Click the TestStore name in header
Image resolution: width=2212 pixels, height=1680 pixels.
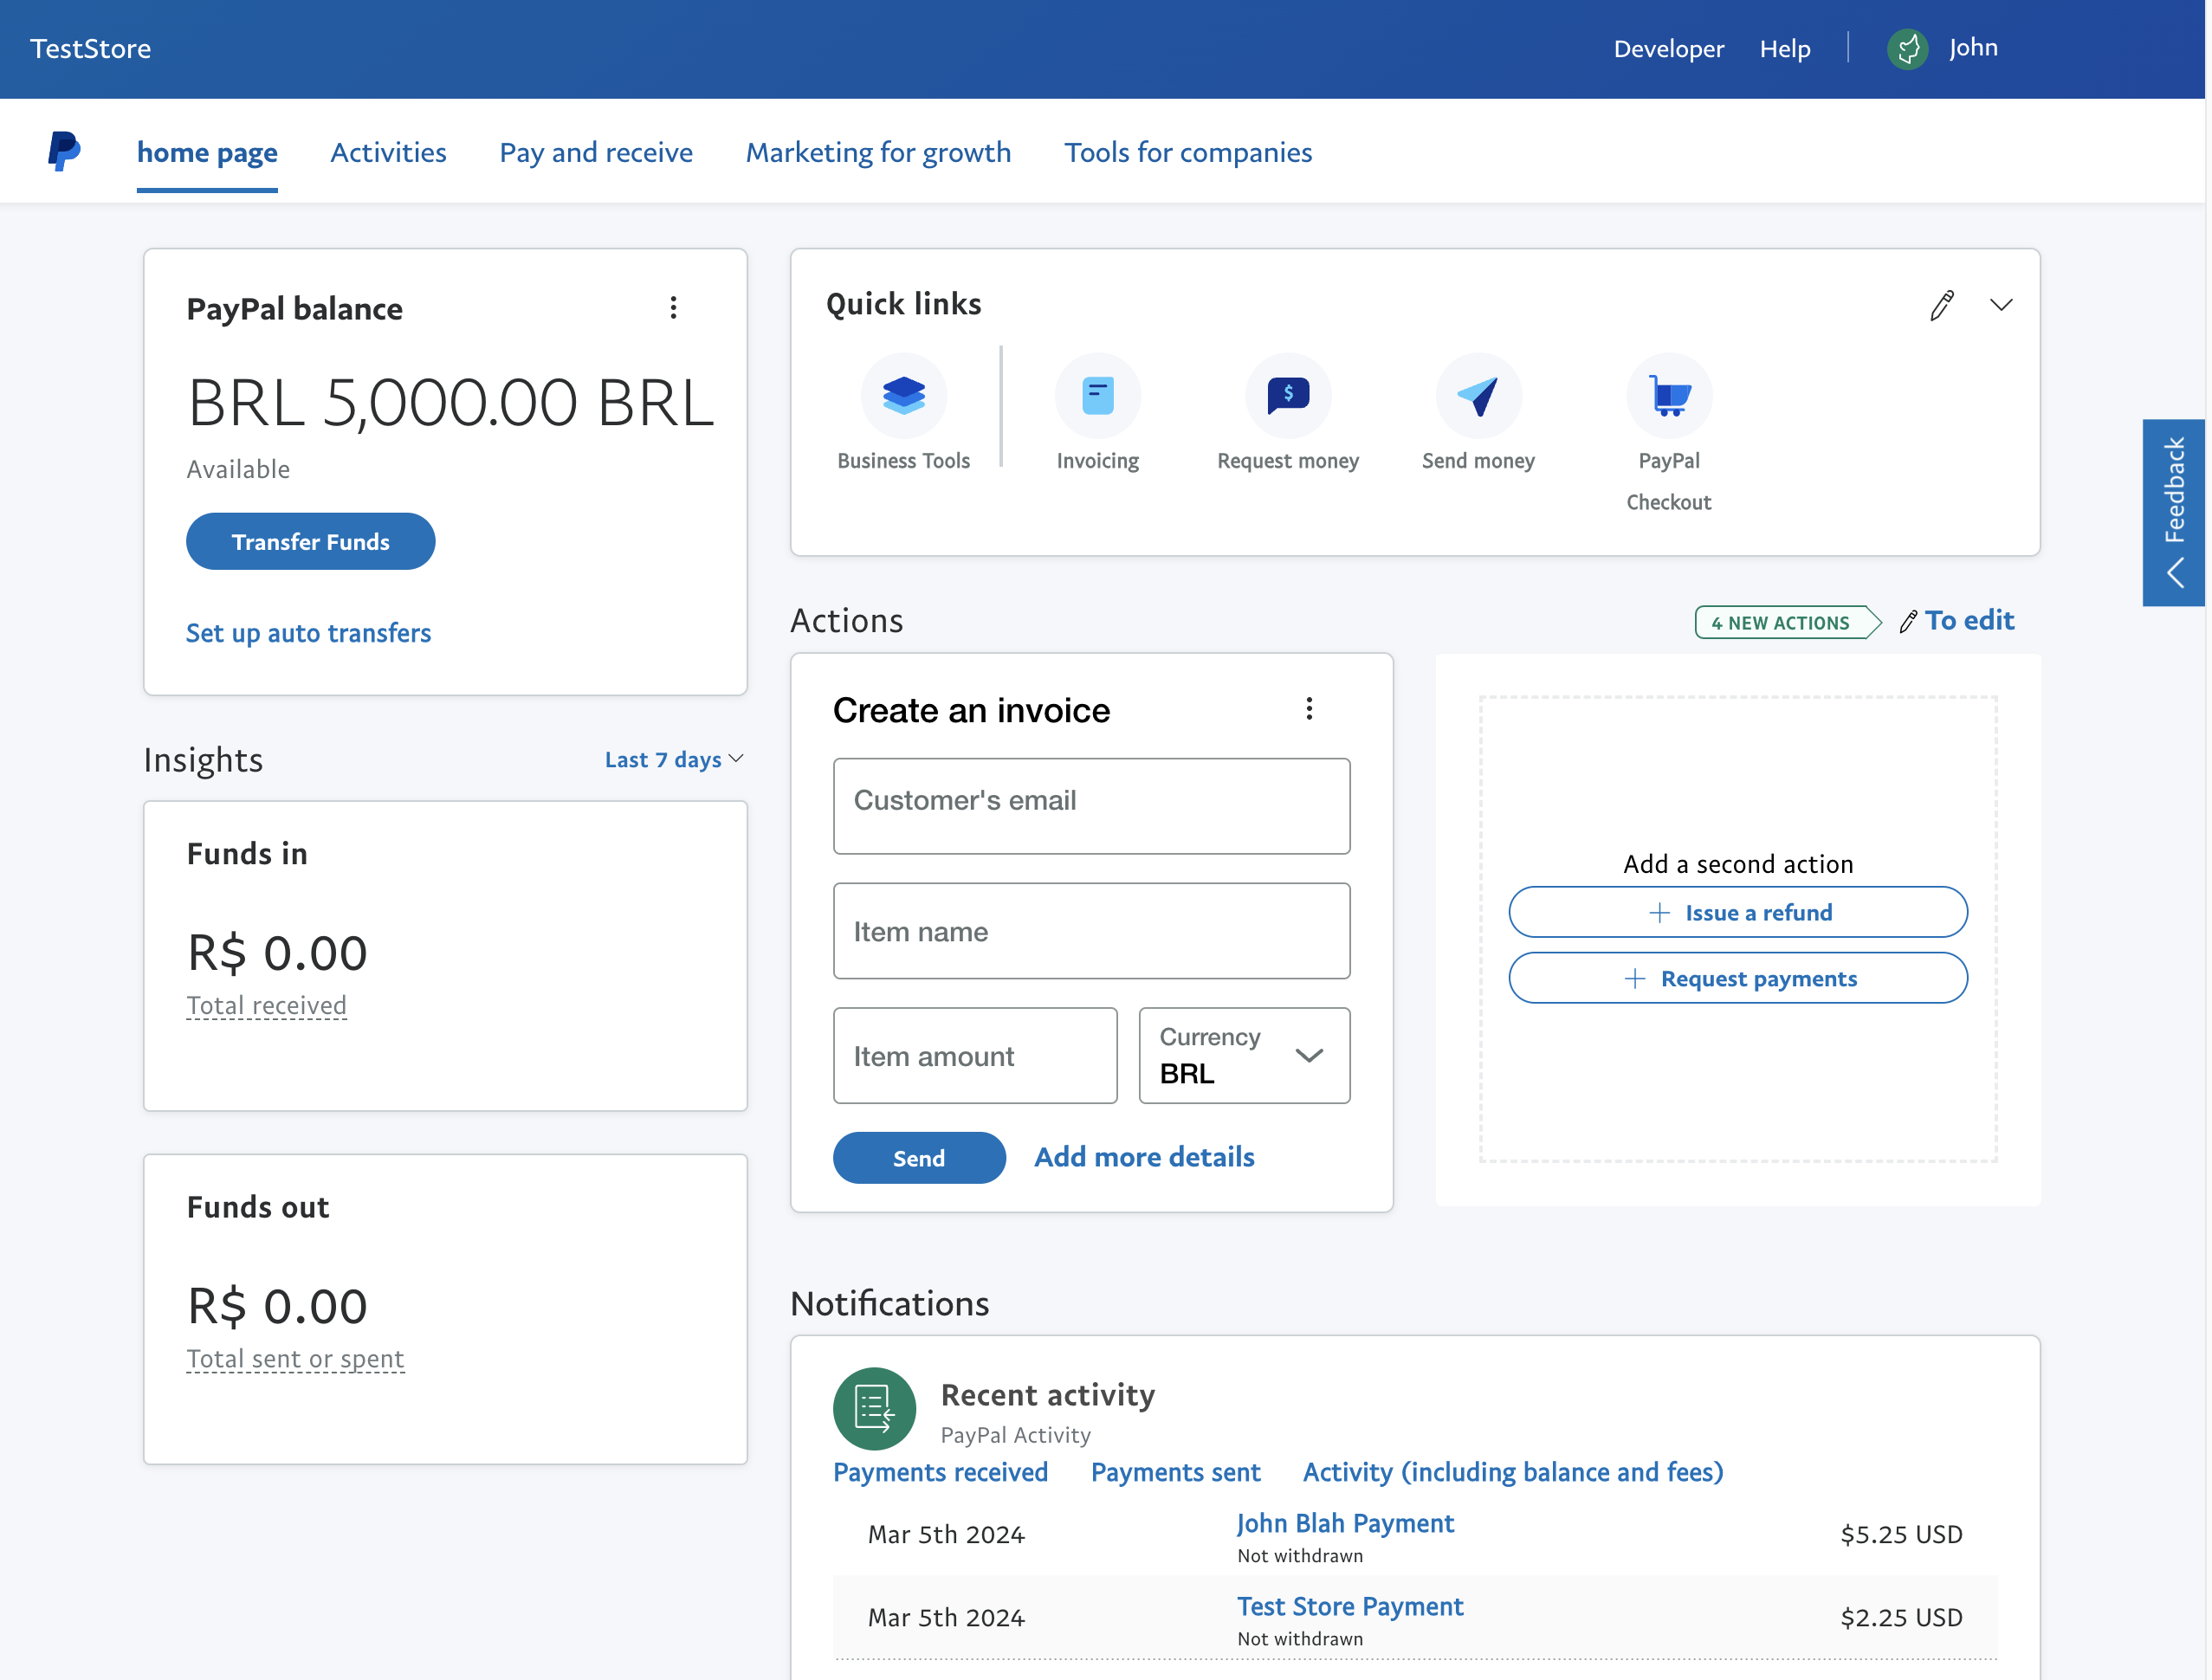90,48
